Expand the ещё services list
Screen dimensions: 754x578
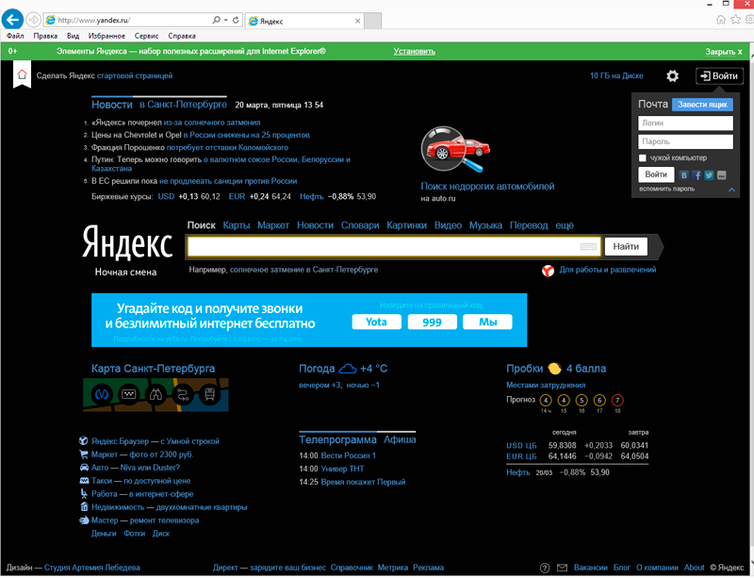565,225
